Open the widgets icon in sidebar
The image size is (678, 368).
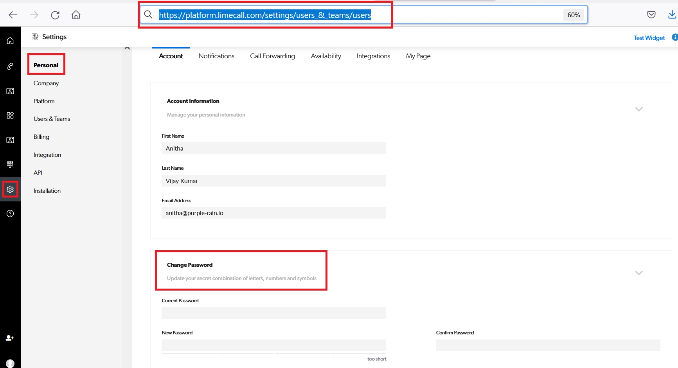coord(10,115)
